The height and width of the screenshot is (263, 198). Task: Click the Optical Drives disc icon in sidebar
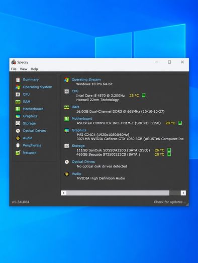(x=18, y=131)
